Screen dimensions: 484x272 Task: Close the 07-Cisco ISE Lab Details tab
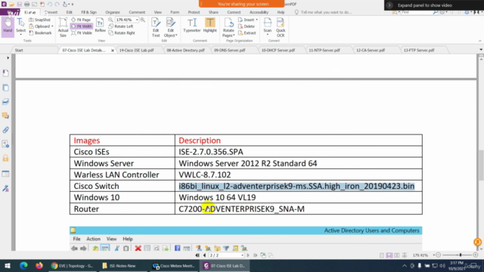pyautogui.click(x=113, y=51)
